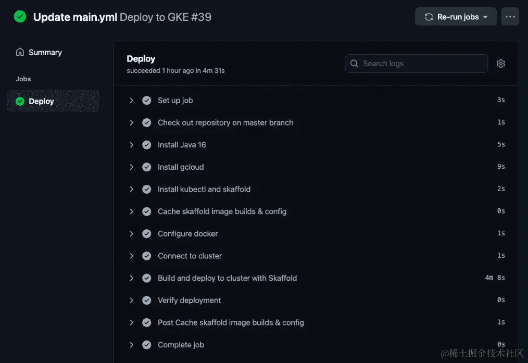Click the success check icon for Install gcloud

point(147,167)
